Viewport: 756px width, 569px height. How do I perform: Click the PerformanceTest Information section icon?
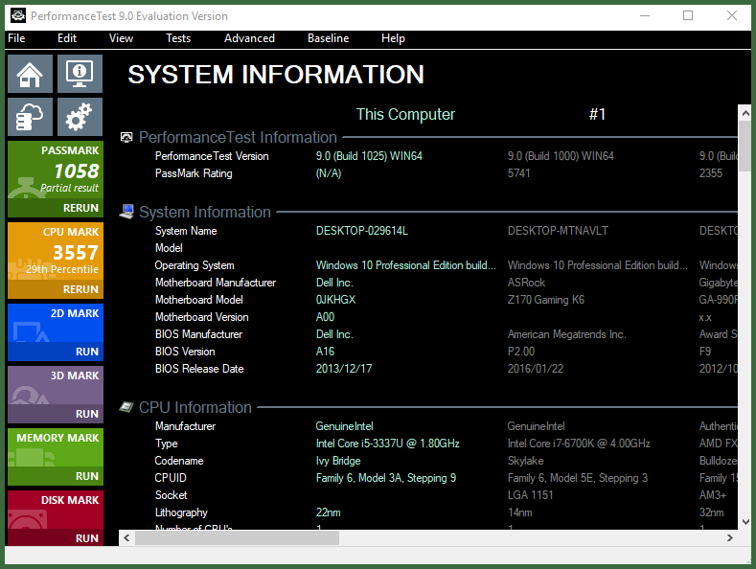(126, 138)
